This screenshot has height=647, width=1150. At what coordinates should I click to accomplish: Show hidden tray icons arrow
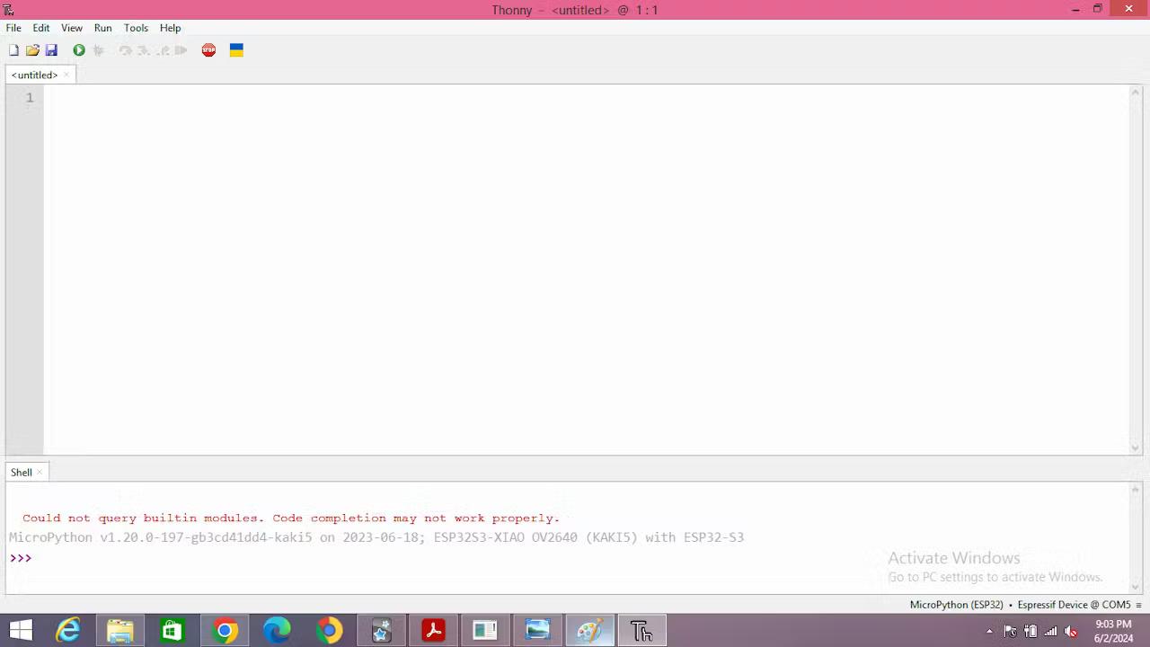point(989,632)
